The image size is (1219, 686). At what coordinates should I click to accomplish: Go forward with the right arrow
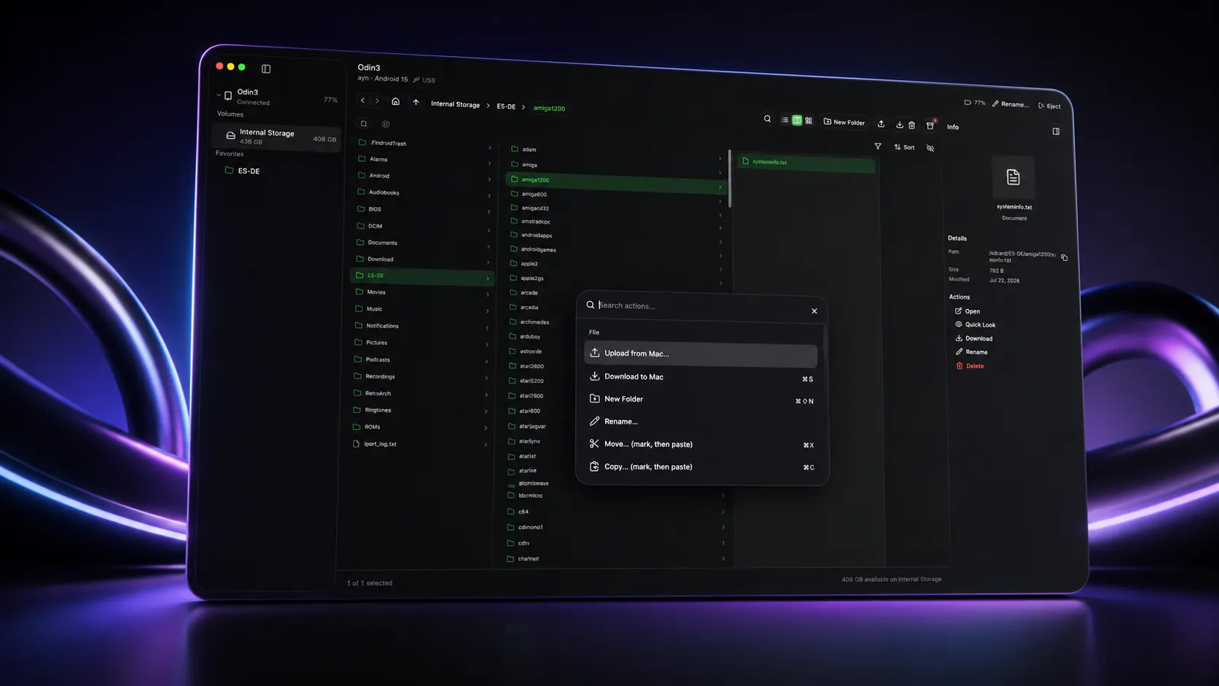[x=377, y=101]
